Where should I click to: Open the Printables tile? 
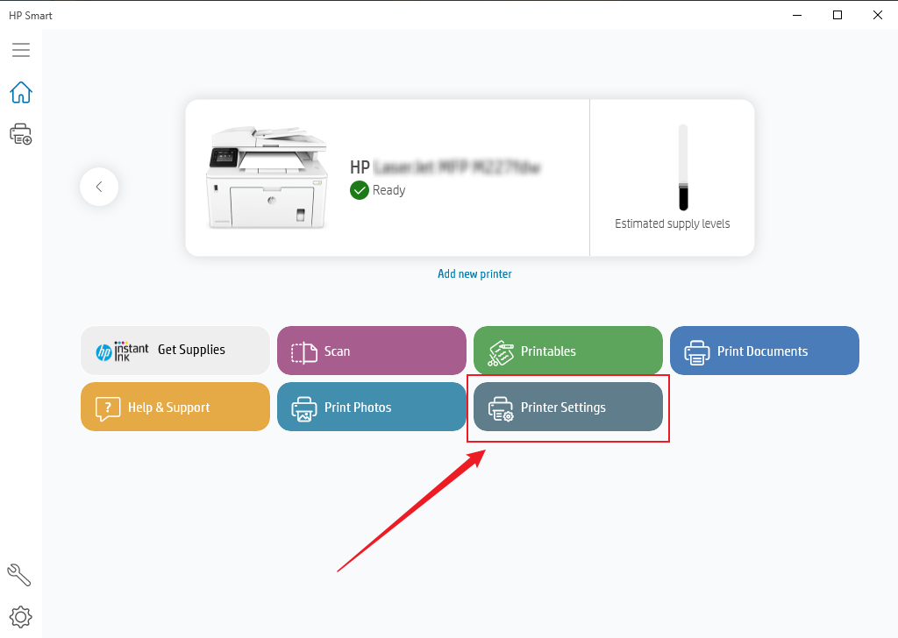tap(568, 351)
